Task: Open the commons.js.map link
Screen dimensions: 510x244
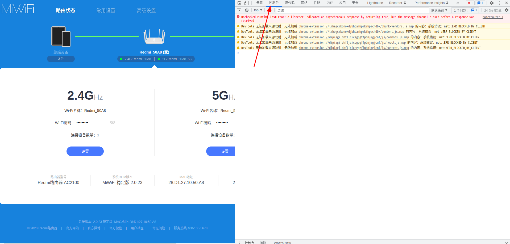Action: click(354, 37)
